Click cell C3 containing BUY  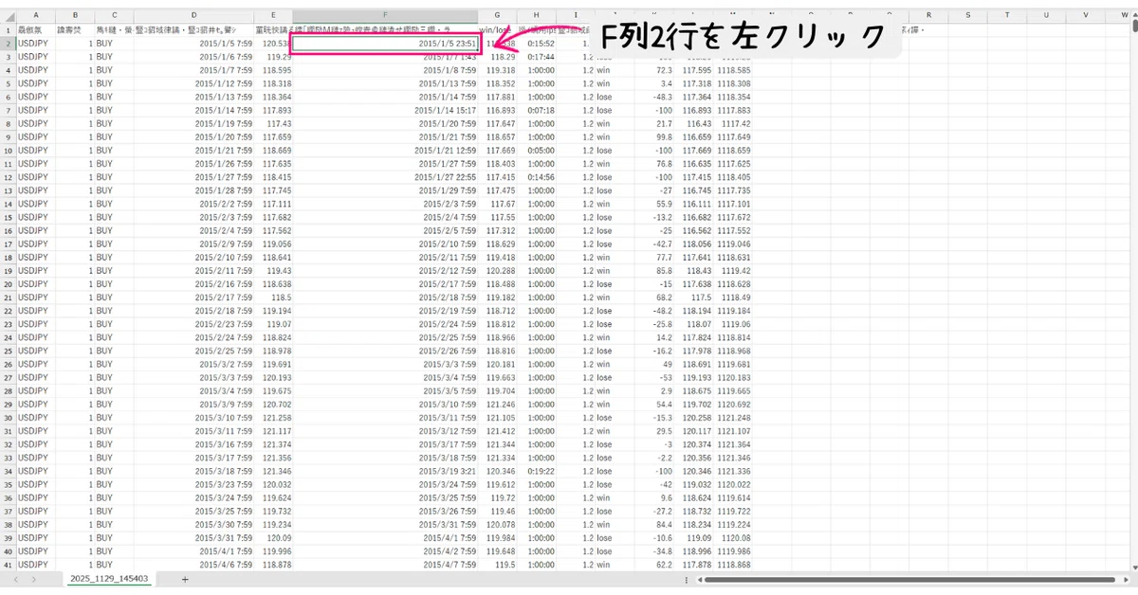pyautogui.click(x=114, y=56)
